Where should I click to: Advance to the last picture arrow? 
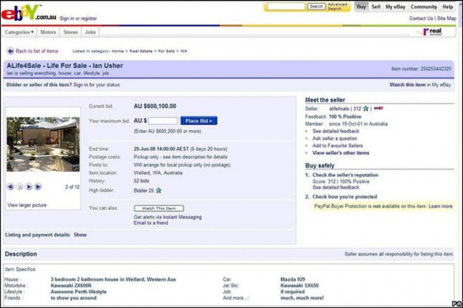coord(38,186)
